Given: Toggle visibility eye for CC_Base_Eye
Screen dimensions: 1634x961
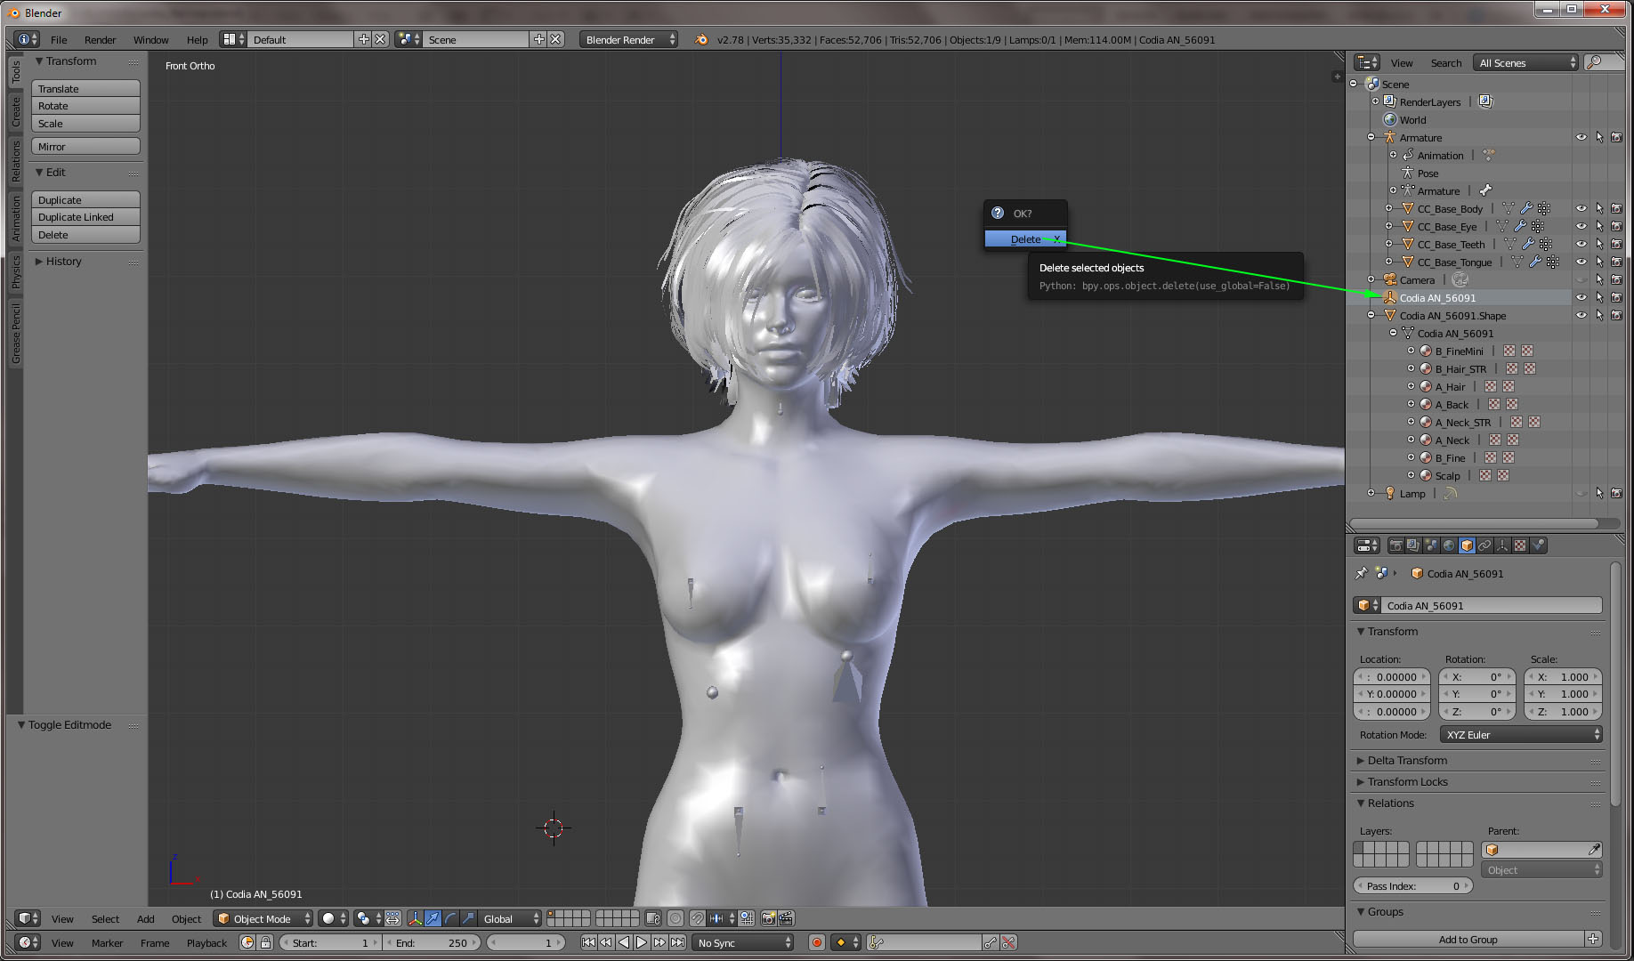Looking at the screenshot, I should coord(1581,226).
